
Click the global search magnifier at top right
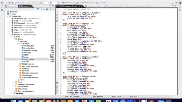(x=172, y=3)
